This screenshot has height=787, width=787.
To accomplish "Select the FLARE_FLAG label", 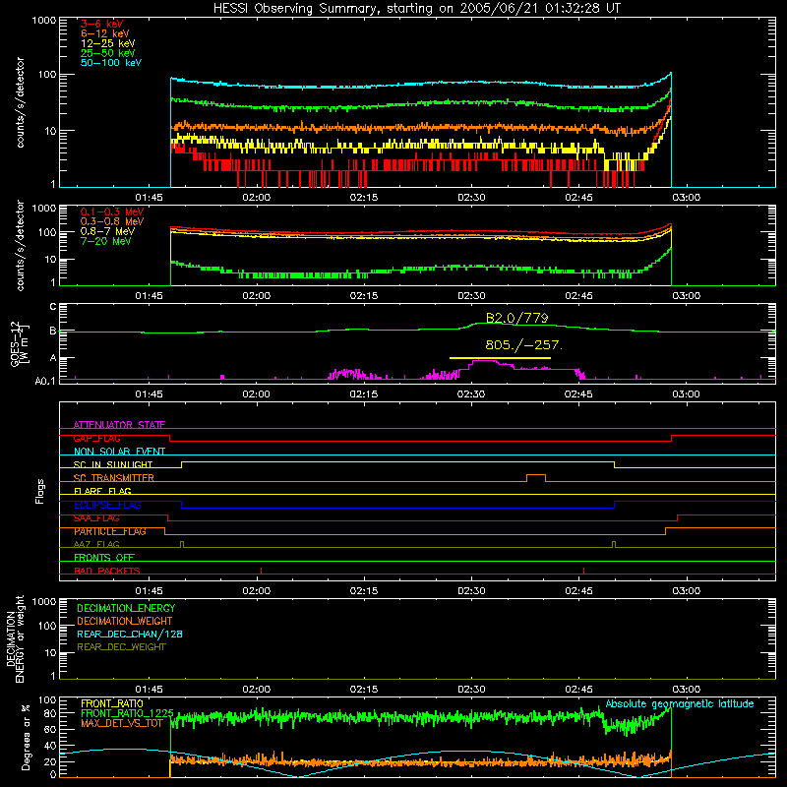I will (x=102, y=491).
